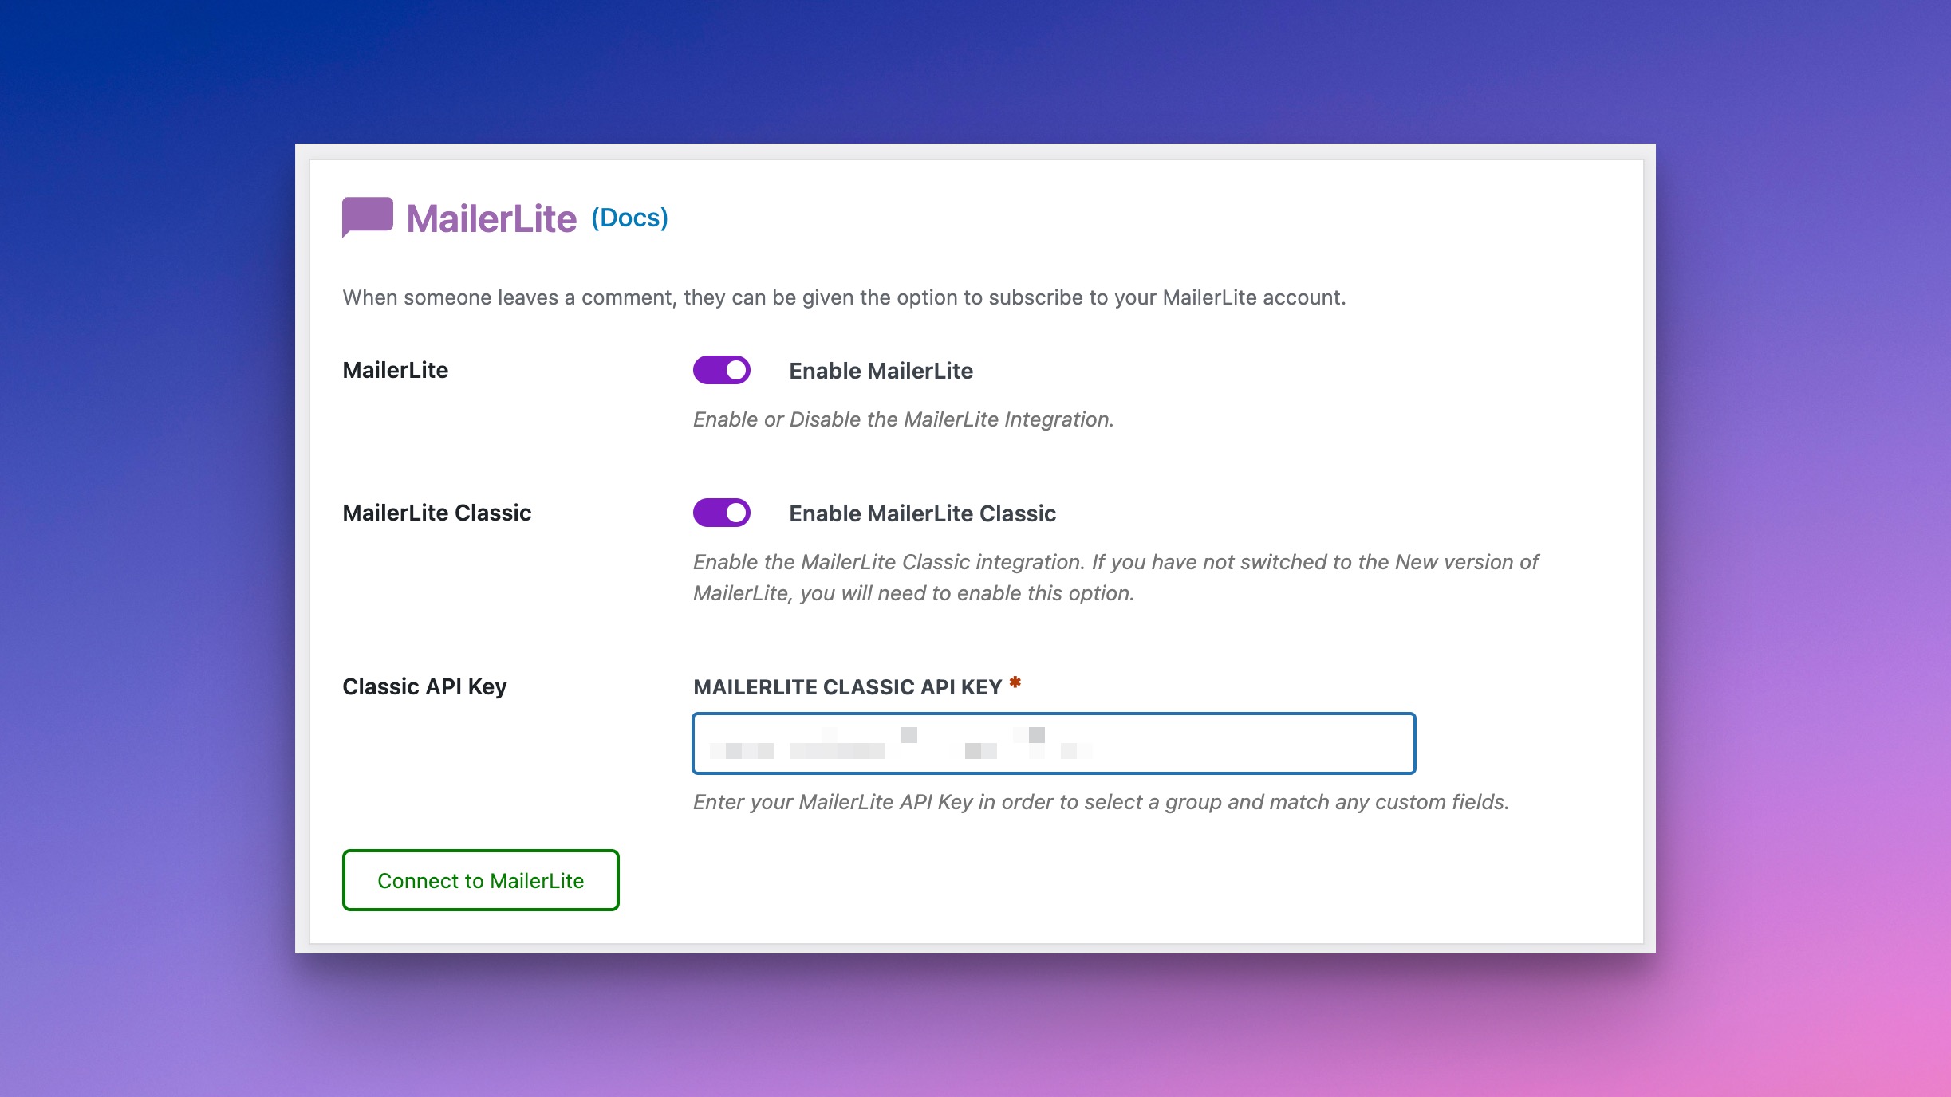Click the MailerLite row heading

click(396, 370)
